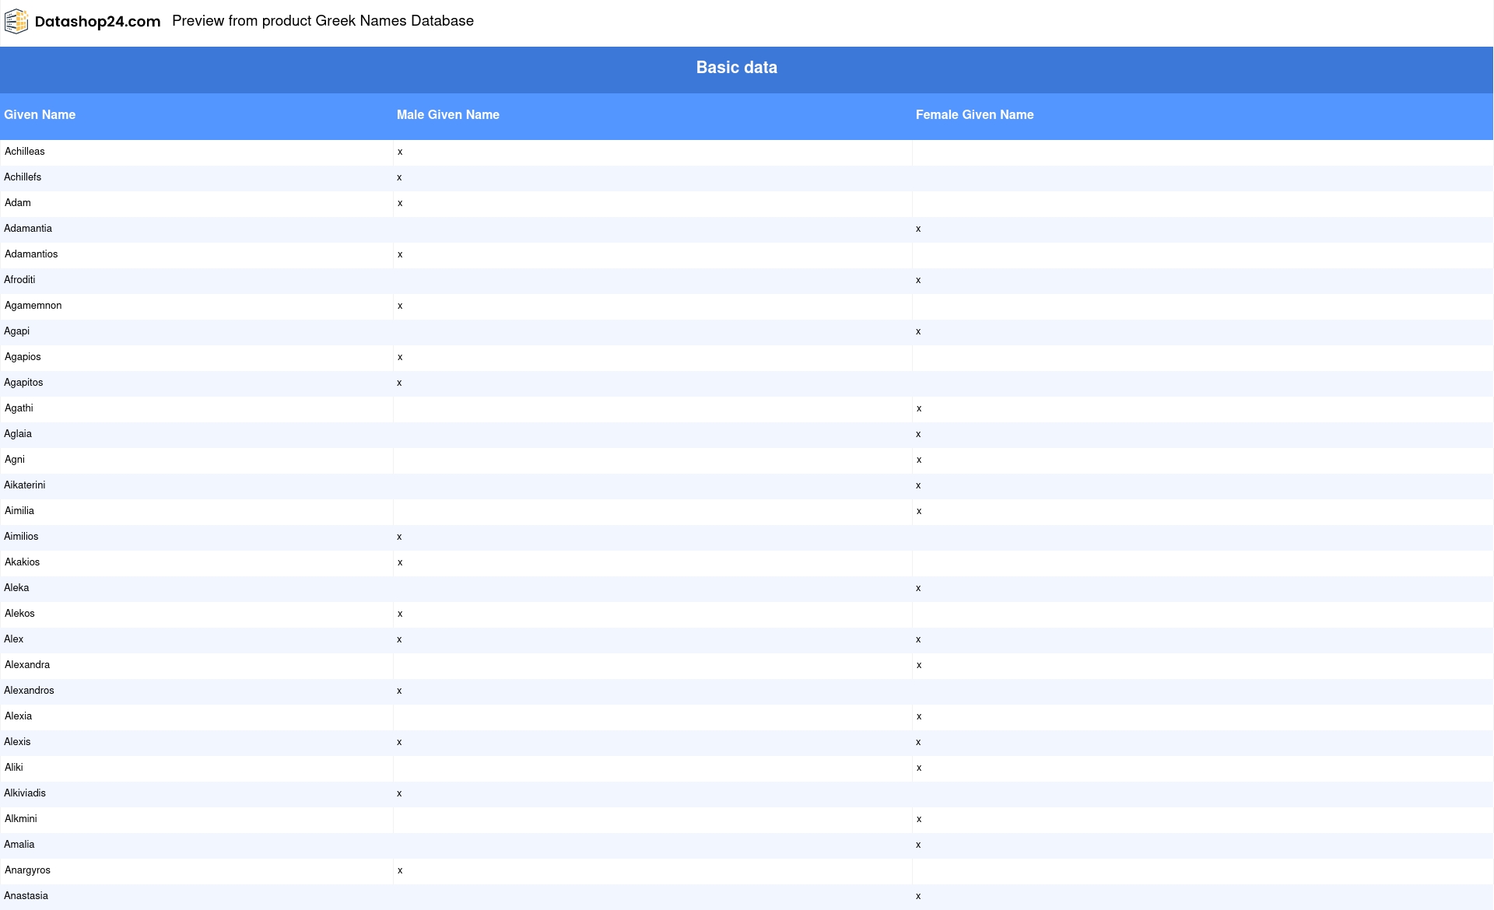Click the male 'x' mark in Alexis row
Image resolution: width=1494 pixels, height=910 pixels.
[399, 743]
